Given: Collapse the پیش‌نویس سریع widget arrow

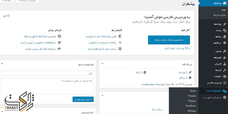Looking at the screenshot, I should tap(2, 64).
